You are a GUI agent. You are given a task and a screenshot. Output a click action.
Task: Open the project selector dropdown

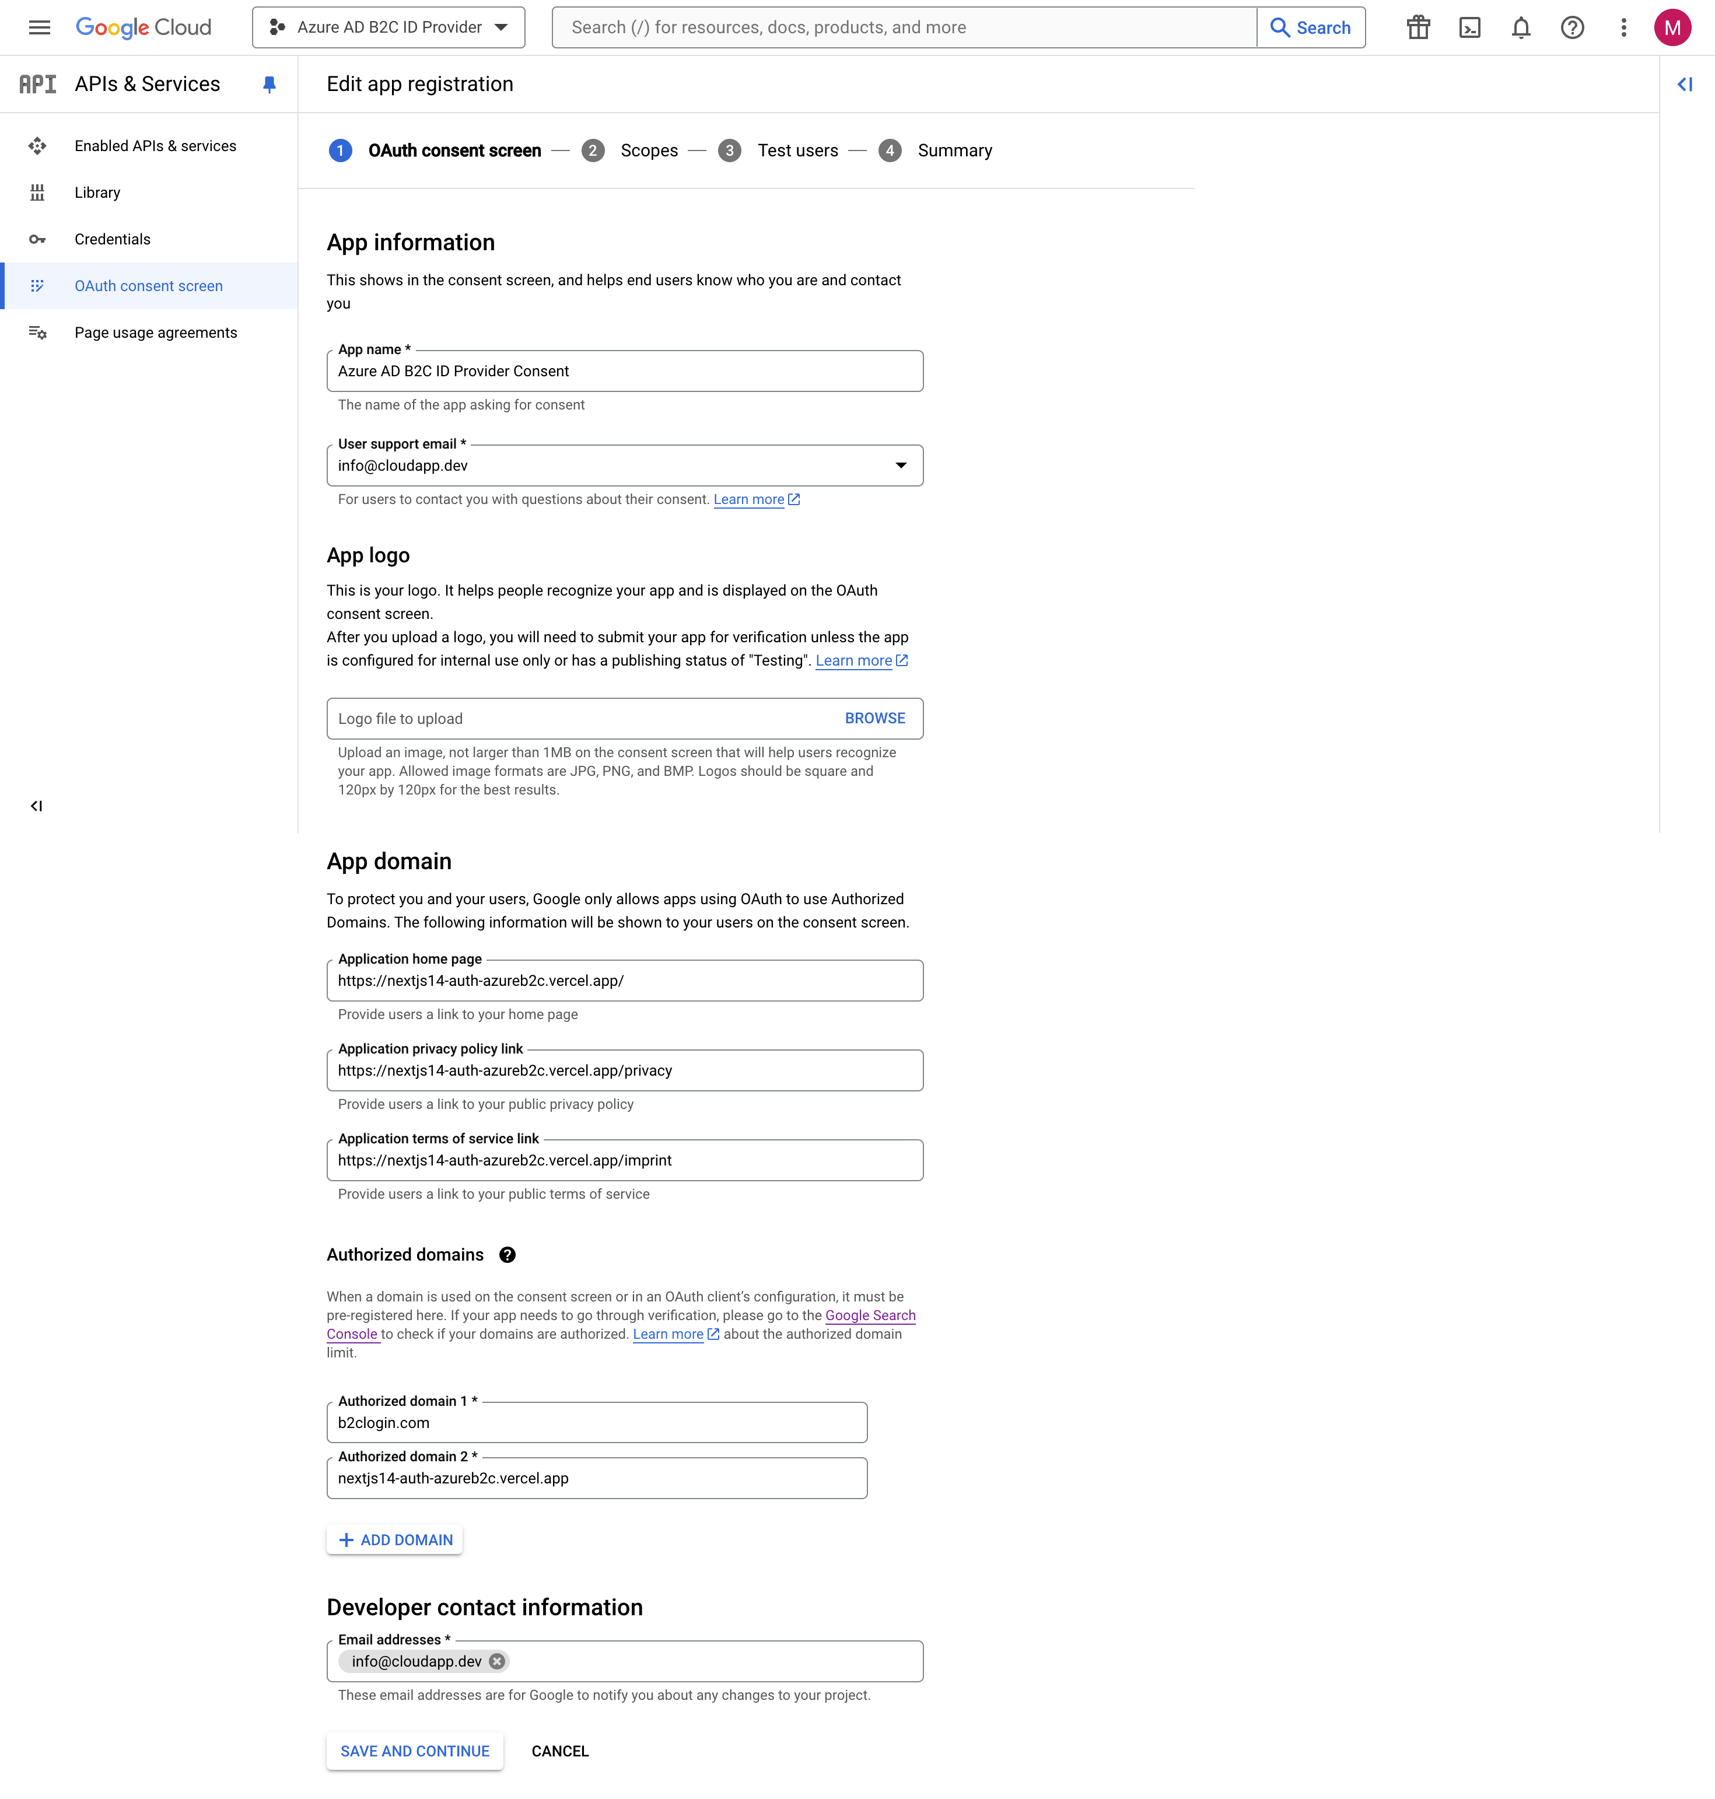point(388,27)
